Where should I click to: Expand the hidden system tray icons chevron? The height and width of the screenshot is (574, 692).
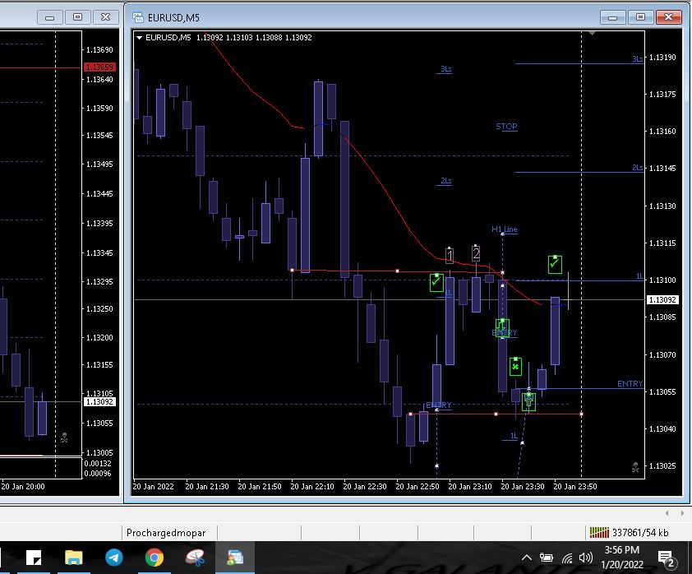coord(528,558)
